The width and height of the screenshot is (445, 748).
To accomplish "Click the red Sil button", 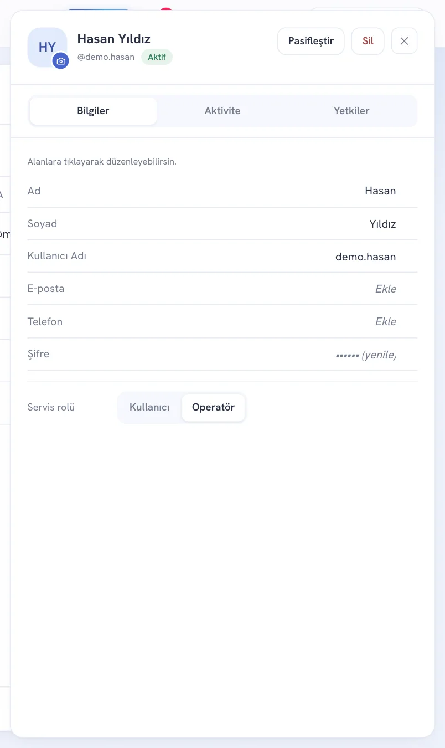I will pyautogui.click(x=368, y=41).
